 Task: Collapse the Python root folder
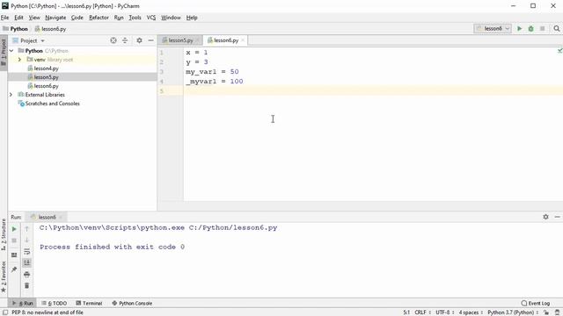click(x=11, y=51)
